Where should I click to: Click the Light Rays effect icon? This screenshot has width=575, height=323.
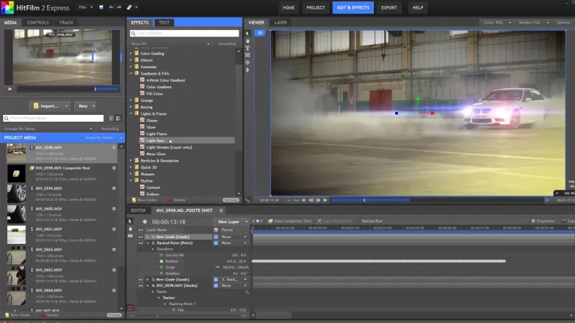tap(142, 141)
